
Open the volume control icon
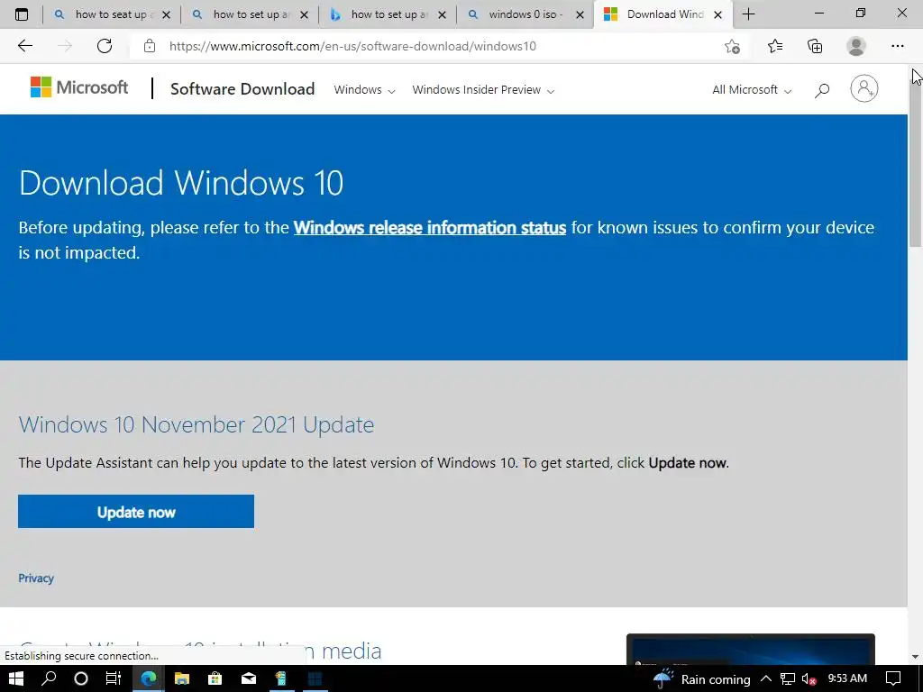(809, 679)
